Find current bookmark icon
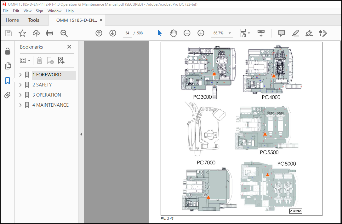The image size is (342, 224). (x=61, y=60)
